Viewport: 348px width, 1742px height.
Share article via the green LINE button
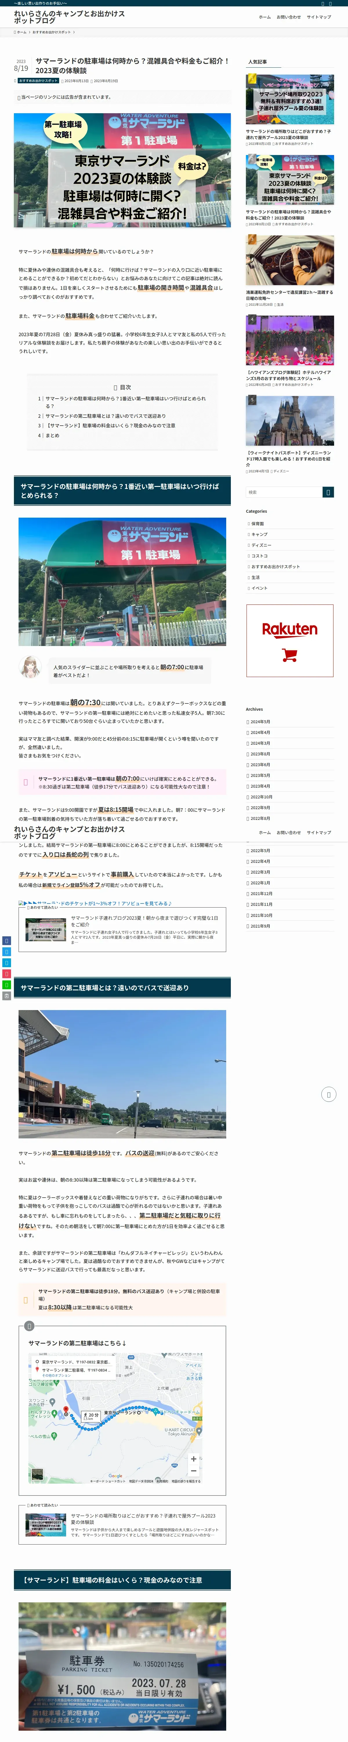[x=6, y=985]
